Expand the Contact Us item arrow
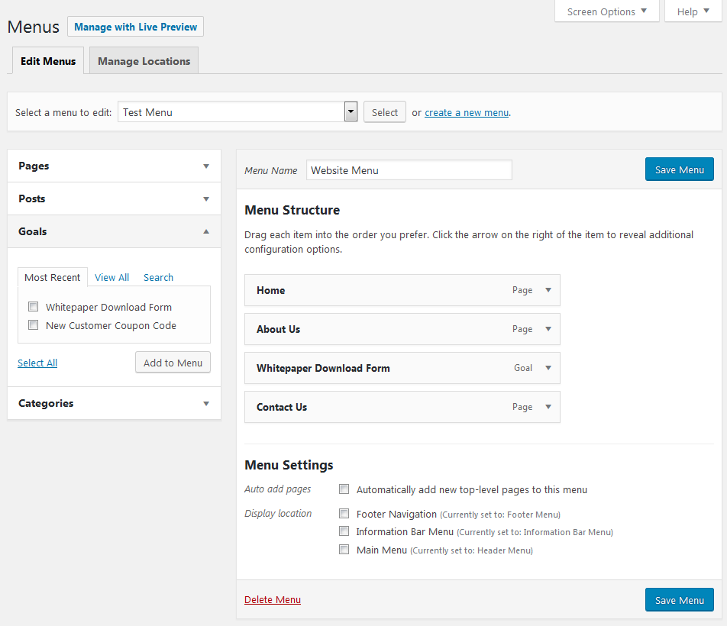Screen dimensions: 727x626 click(x=548, y=407)
